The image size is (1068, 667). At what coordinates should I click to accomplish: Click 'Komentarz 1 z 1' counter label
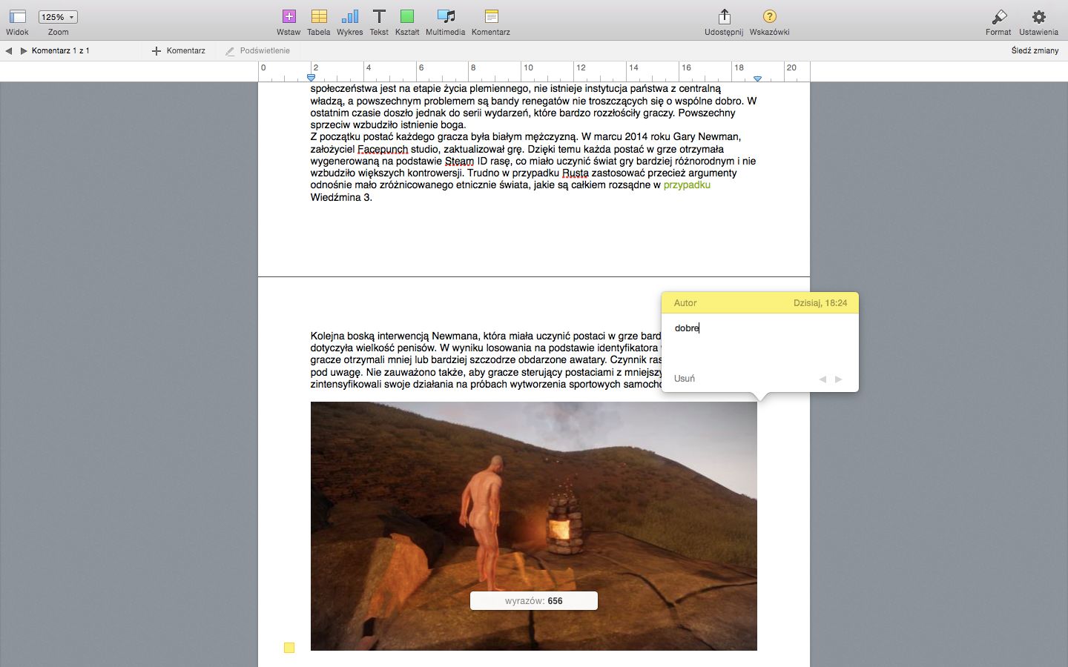pyautogui.click(x=61, y=50)
